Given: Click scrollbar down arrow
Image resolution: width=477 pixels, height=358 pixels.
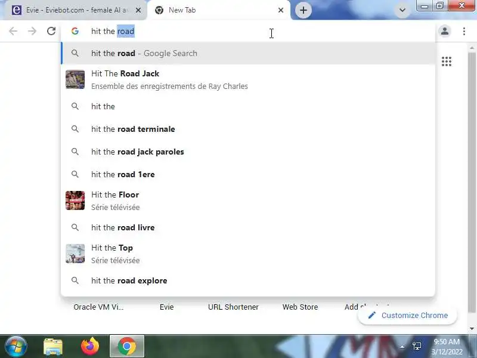Looking at the screenshot, I should point(472,329).
